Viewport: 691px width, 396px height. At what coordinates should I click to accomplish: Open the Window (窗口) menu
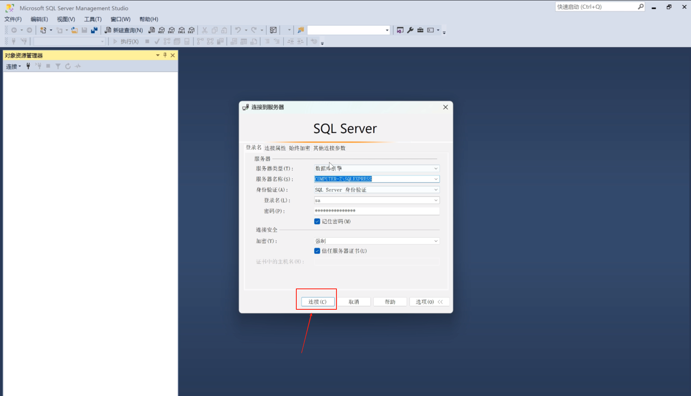[120, 19]
